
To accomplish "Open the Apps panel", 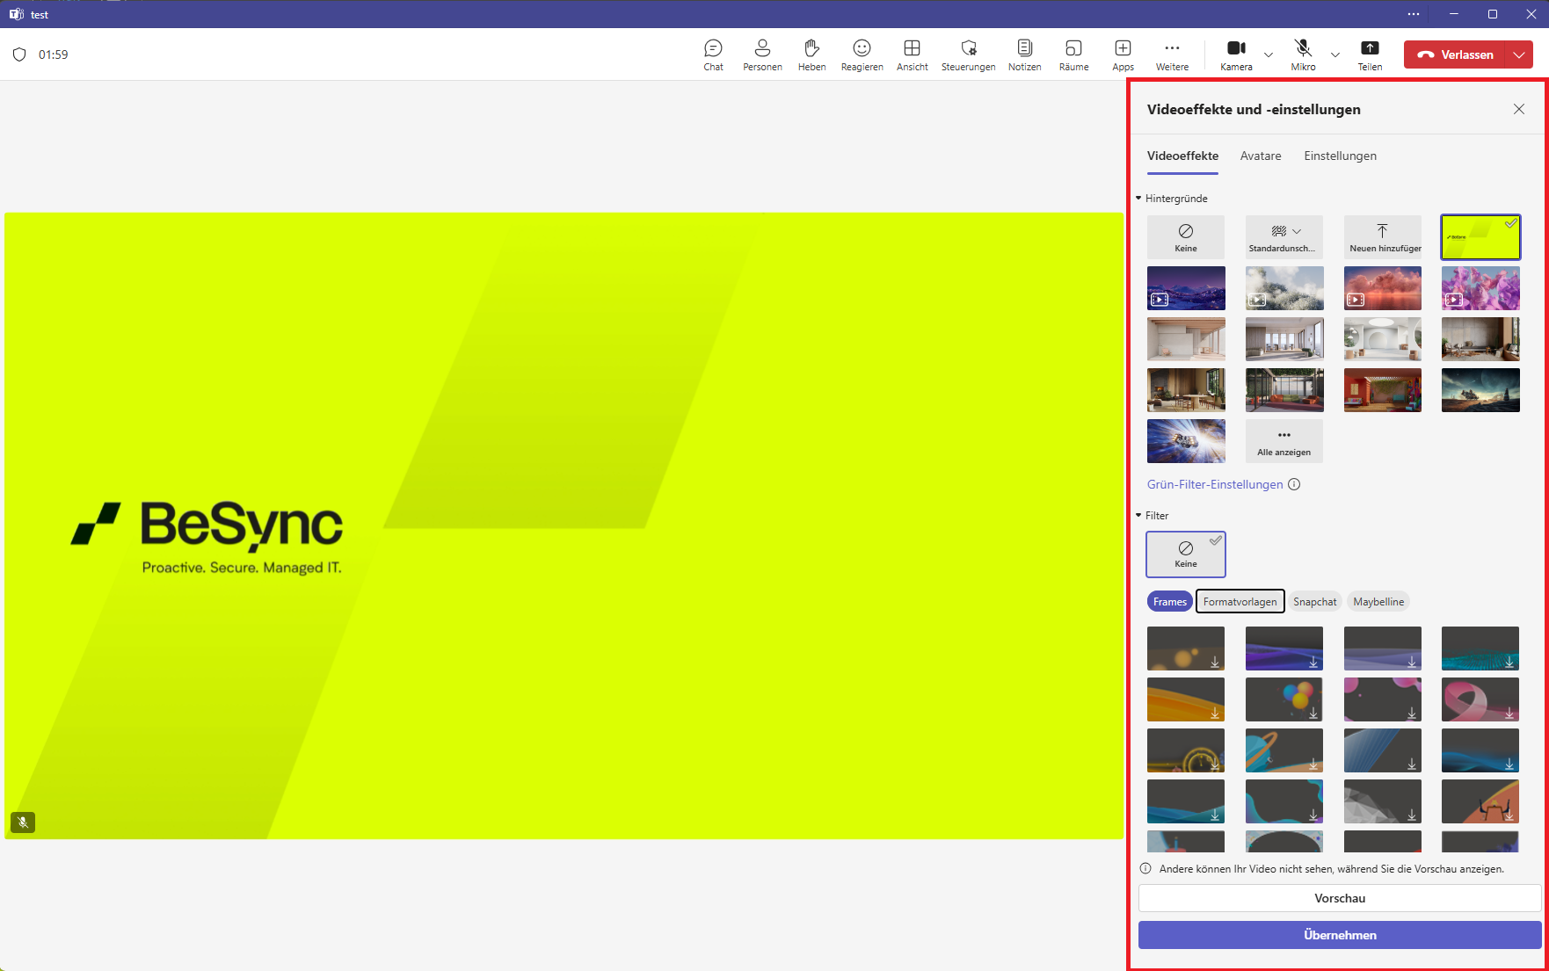I will (1123, 54).
